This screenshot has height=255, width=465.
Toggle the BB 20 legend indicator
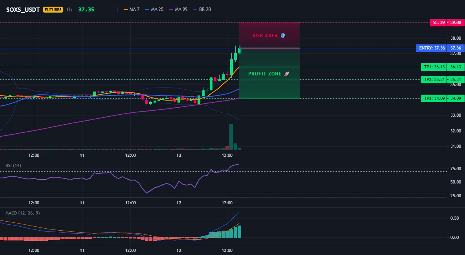[x=202, y=9]
